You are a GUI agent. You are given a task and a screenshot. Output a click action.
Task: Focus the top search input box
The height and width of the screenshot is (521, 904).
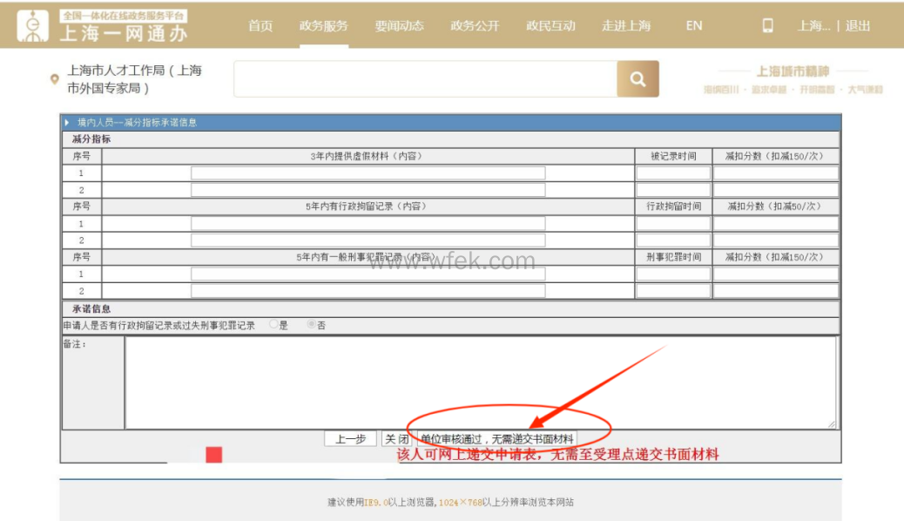point(425,79)
